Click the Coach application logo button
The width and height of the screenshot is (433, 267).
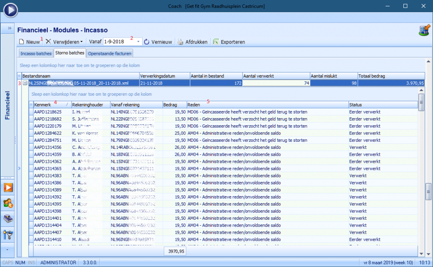[x=10, y=9]
